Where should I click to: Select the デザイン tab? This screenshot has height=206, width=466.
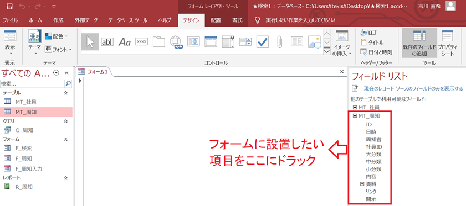point(191,20)
